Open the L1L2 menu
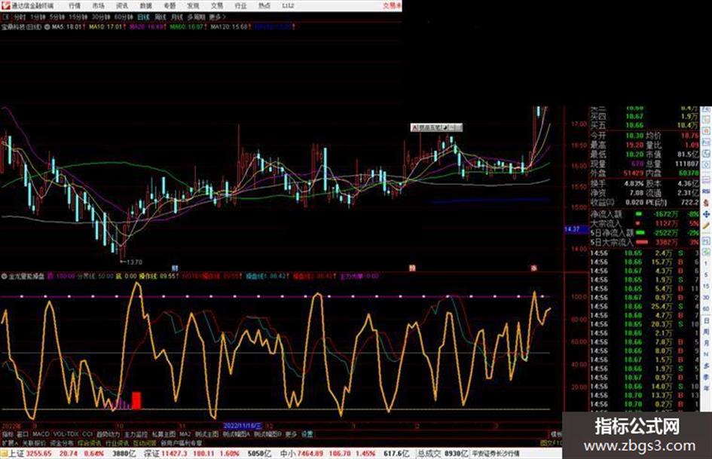 (x=288, y=6)
